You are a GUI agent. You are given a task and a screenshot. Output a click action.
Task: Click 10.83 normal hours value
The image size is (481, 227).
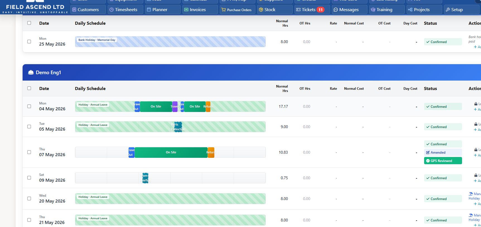[283, 152]
